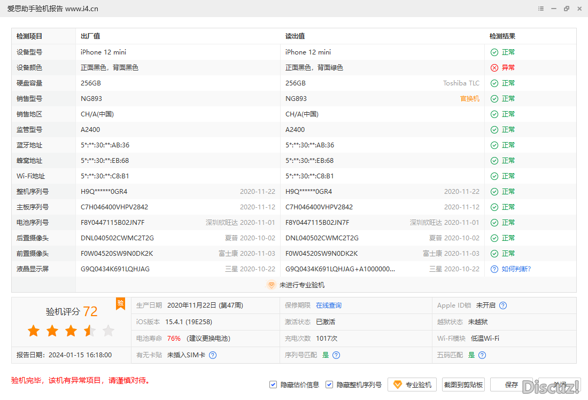Minimize the 爱思助手验机报告 window

[553, 9]
